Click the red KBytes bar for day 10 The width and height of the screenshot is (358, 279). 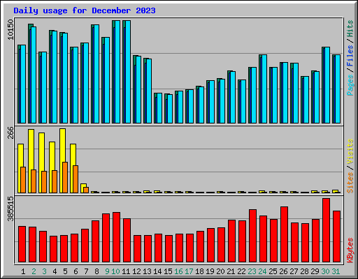116,237
